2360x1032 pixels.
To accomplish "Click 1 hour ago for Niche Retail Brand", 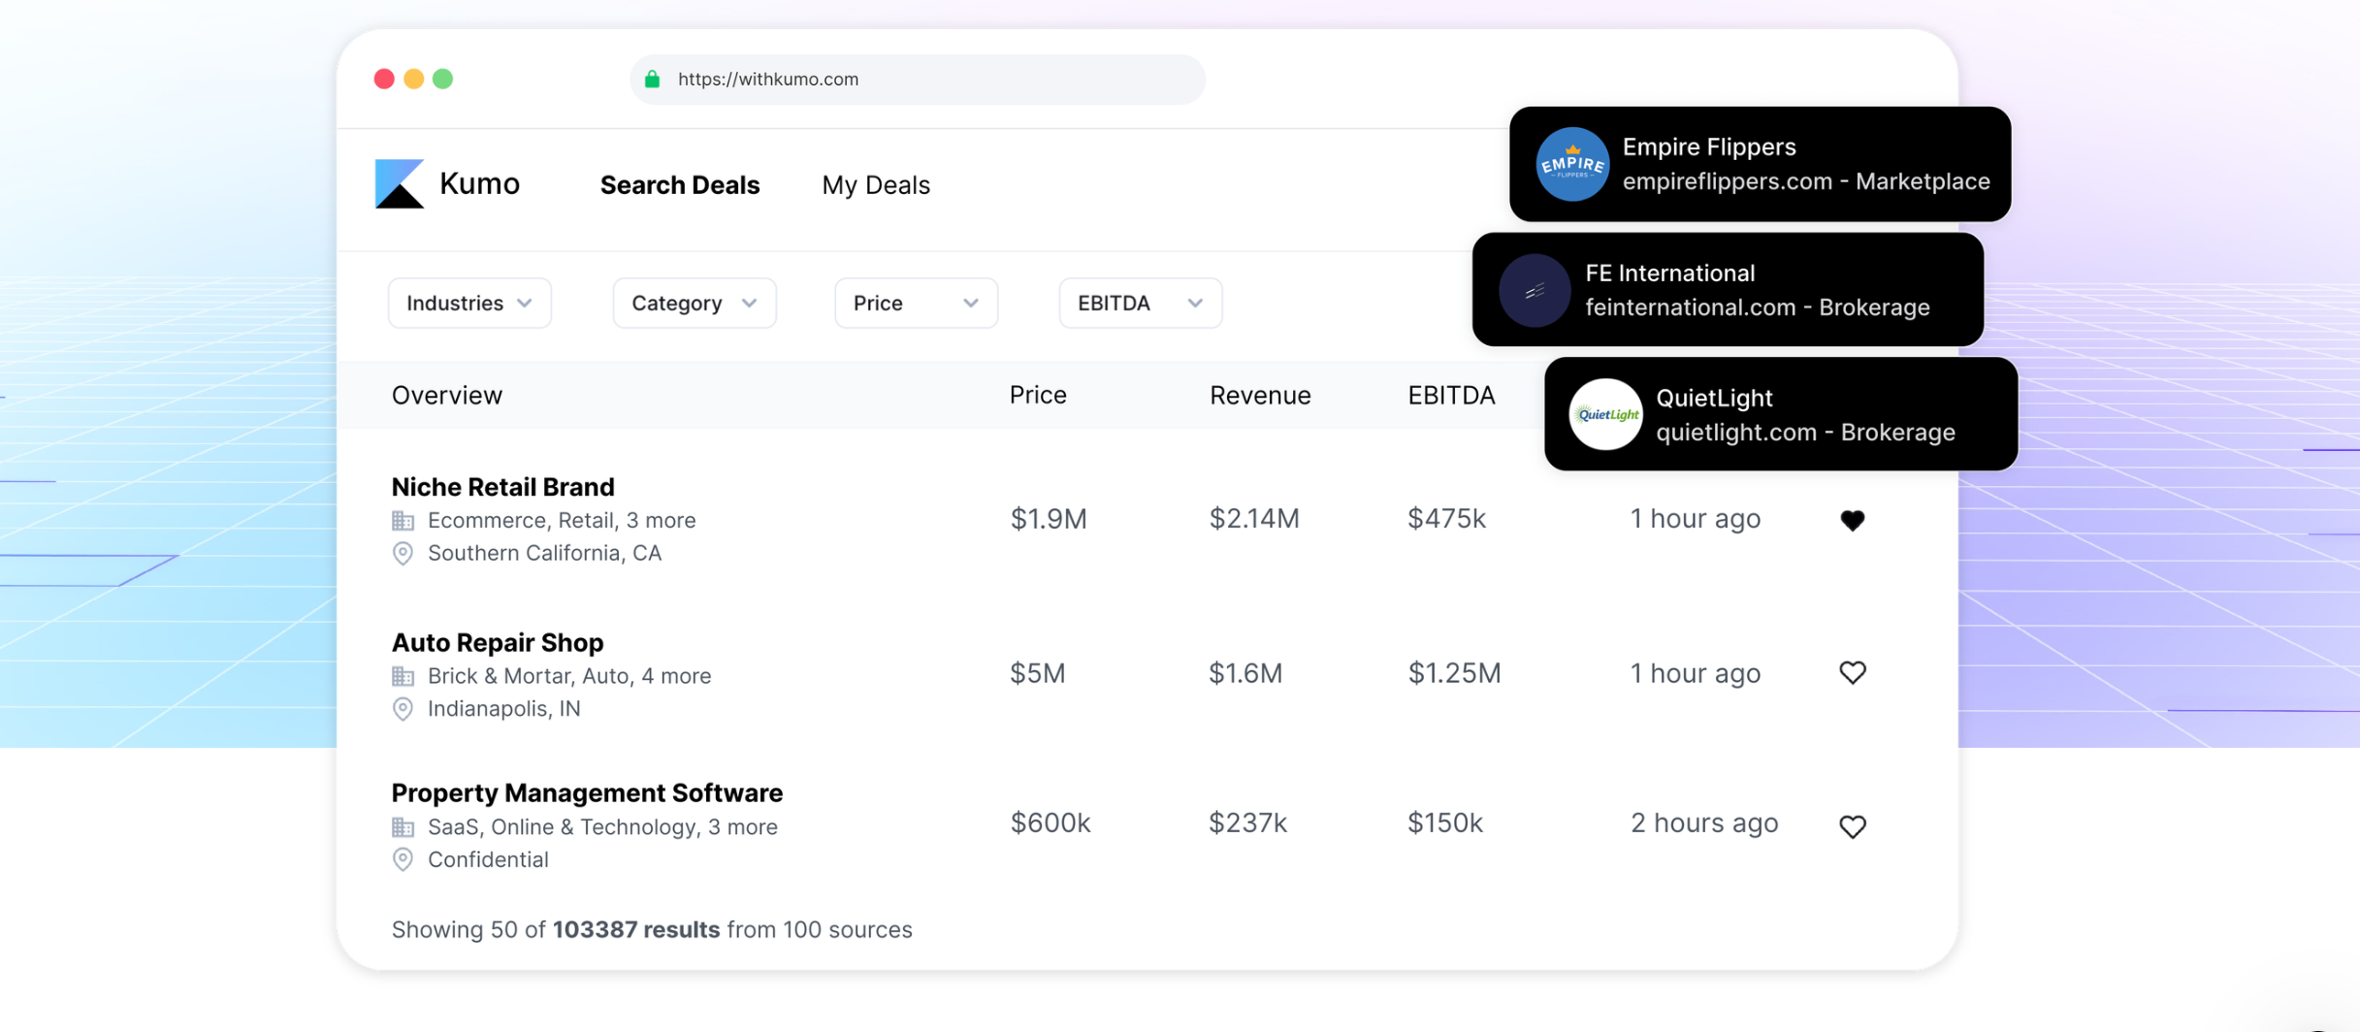I will tap(1695, 519).
